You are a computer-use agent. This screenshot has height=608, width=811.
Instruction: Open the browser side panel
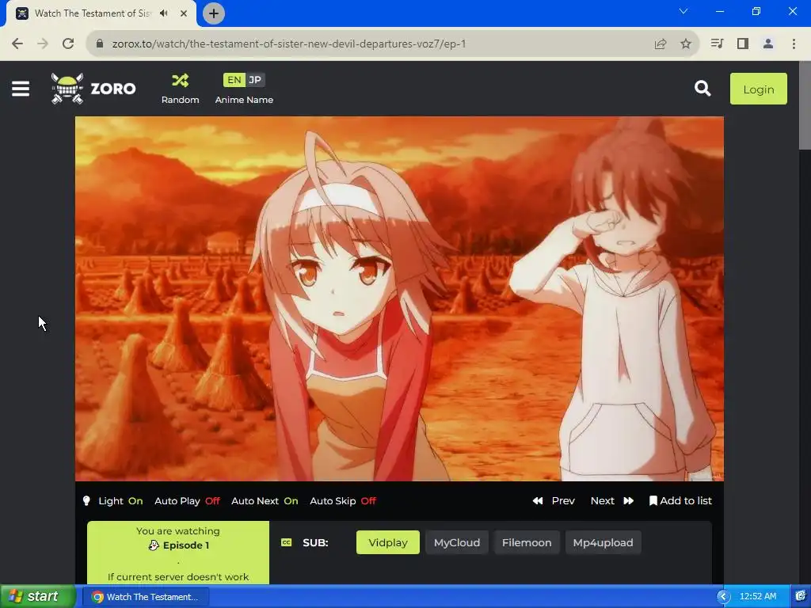pos(743,44)
